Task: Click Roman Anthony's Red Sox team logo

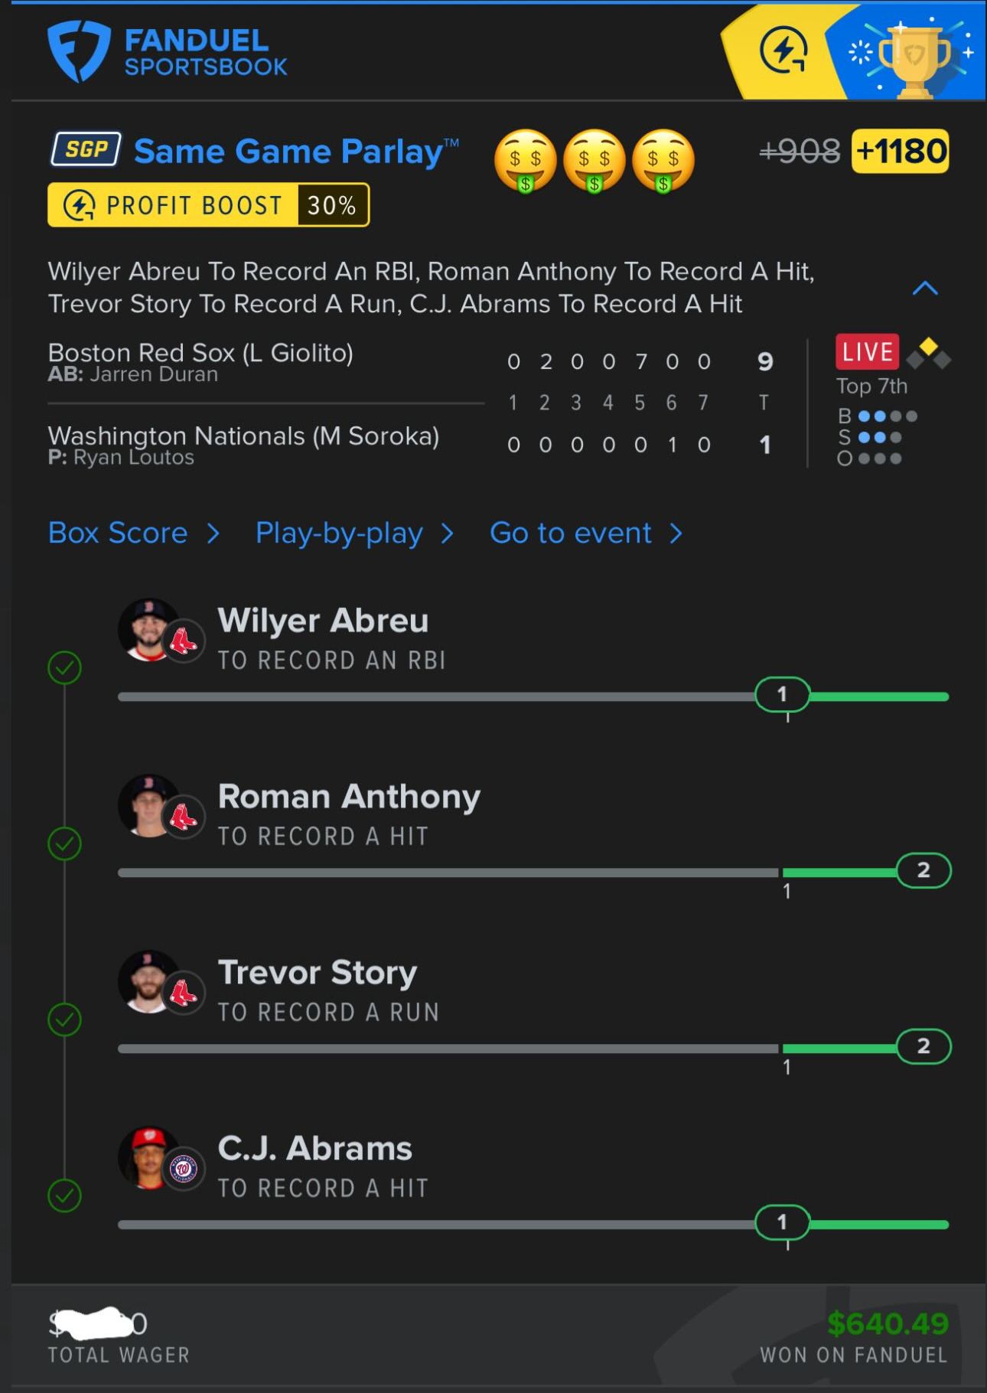Action: click(184, 817)
